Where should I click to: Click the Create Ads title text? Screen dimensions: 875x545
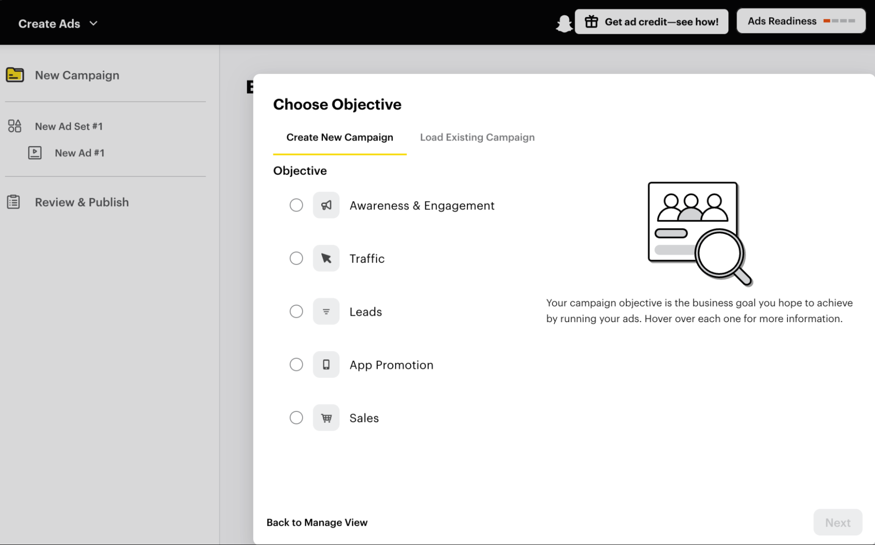[49, 24]
